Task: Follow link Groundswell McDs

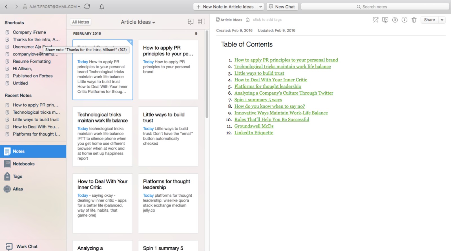Action: [x=254, y=126]
